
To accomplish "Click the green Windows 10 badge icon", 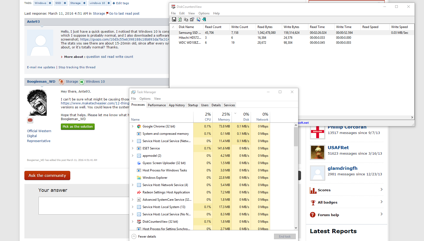I will 82,82.
